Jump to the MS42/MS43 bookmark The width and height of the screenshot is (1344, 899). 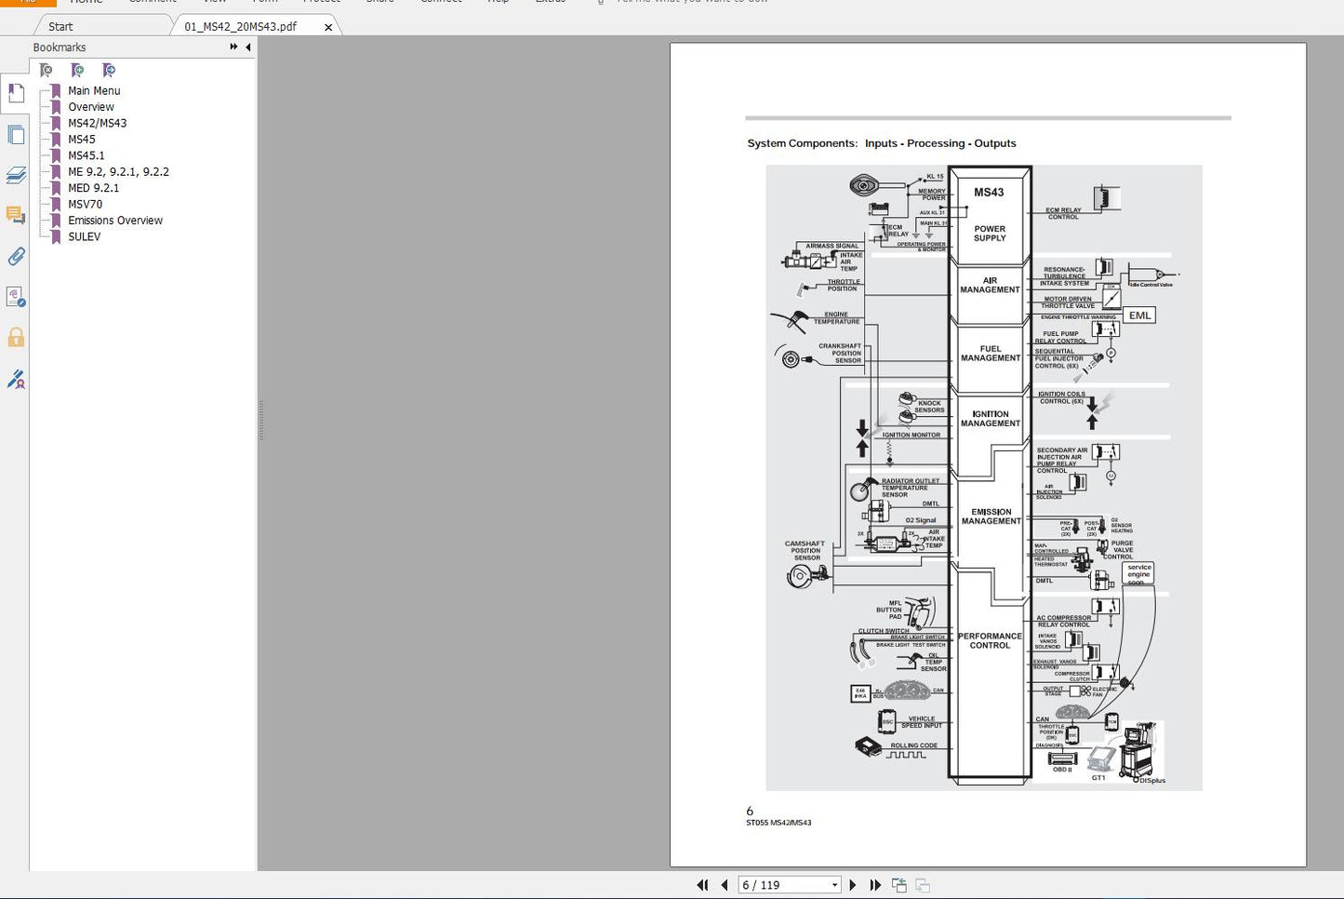coord(97,123)
